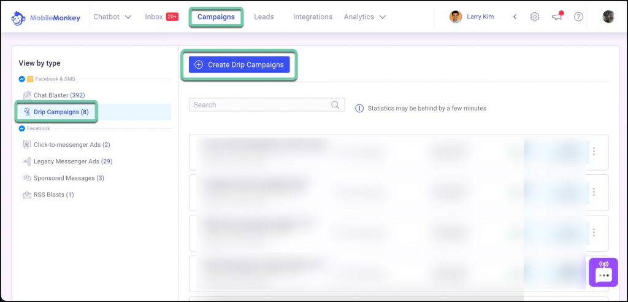The image size is (628, 302).
Task: Open Click-to-messenger Ads (2)
Action: [x=72, y=145]
